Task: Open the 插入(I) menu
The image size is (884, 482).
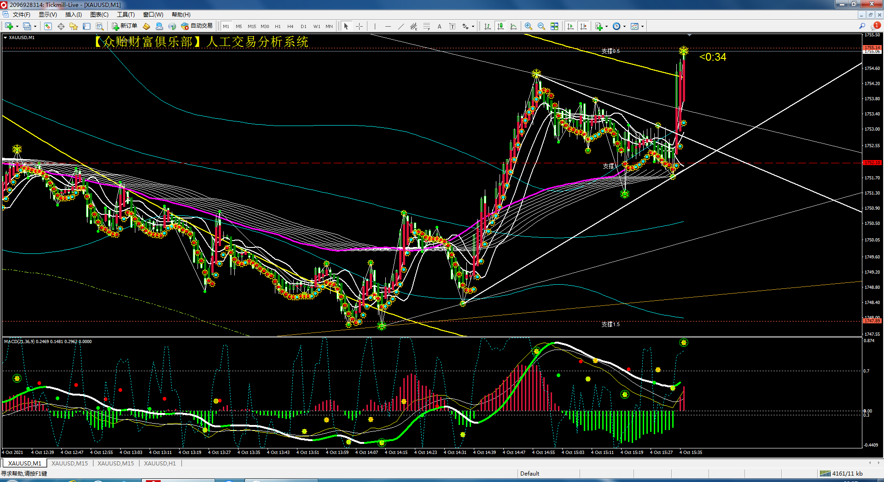Action: tap(74, 15)
